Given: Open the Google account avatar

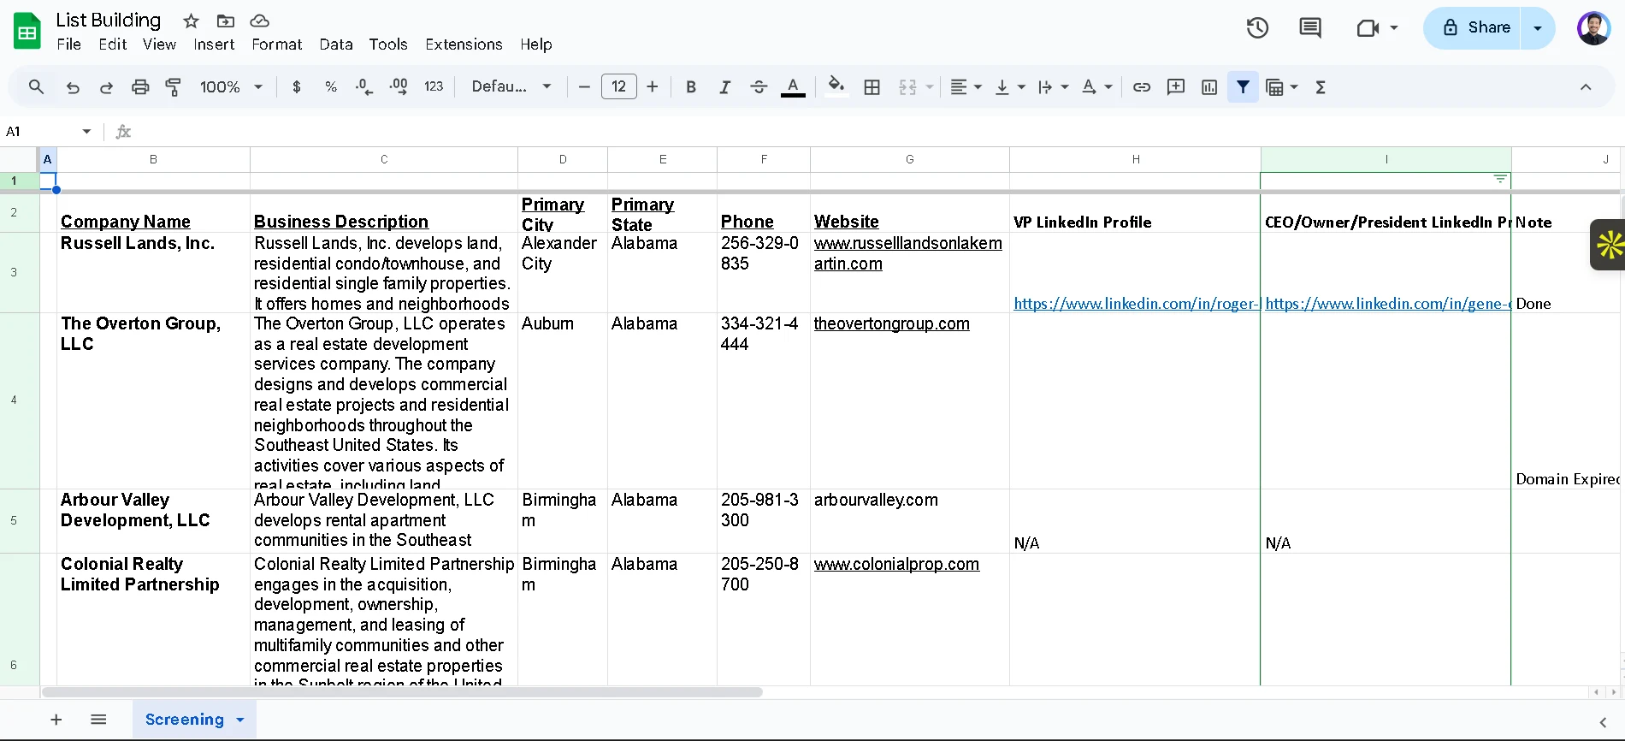Looking at the screenshot, I should [1593, 27].
